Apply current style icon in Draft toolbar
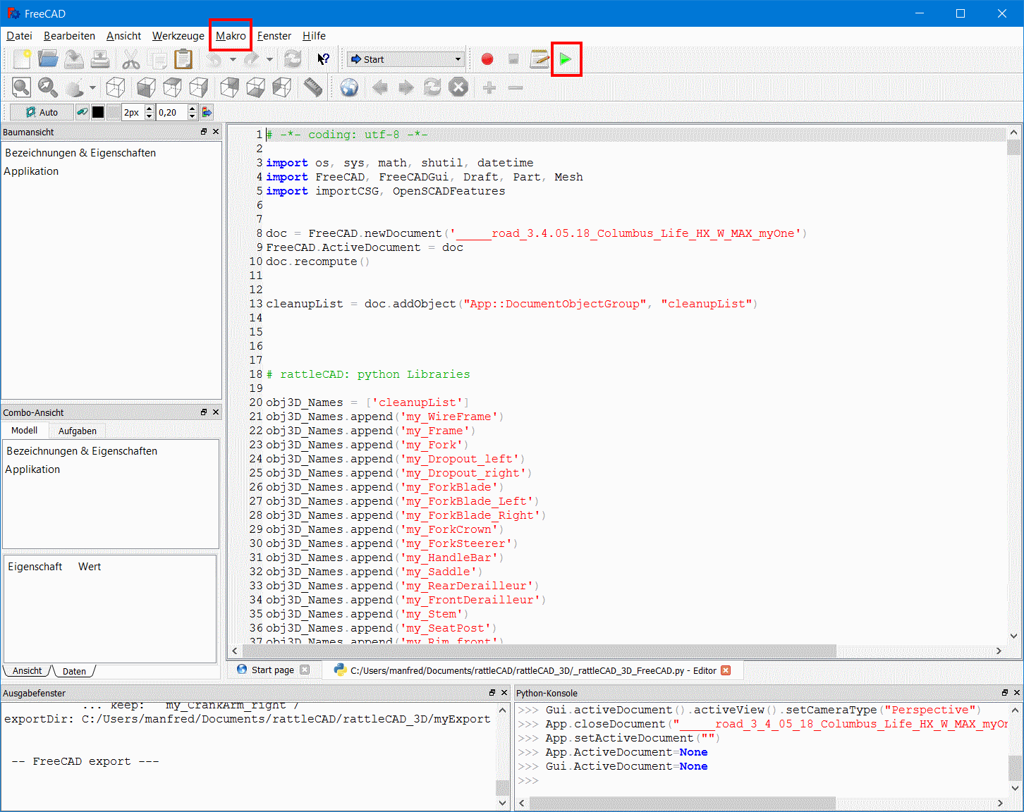This screenshot has height=812, width=1024. pyautogui.click(x=207, y=112)
